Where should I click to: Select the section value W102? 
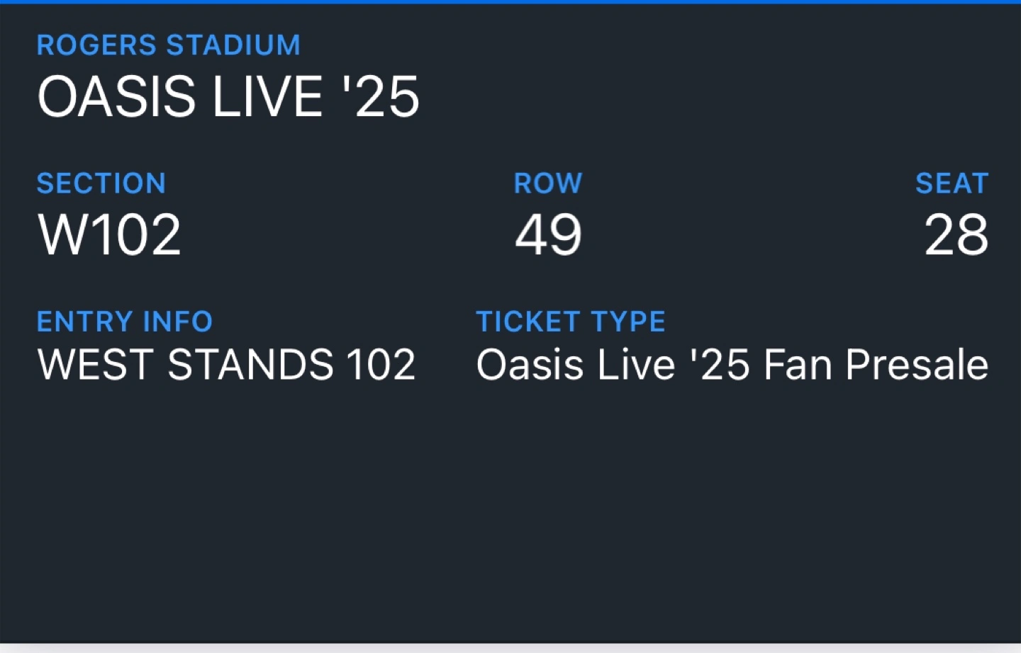point(109,234)
